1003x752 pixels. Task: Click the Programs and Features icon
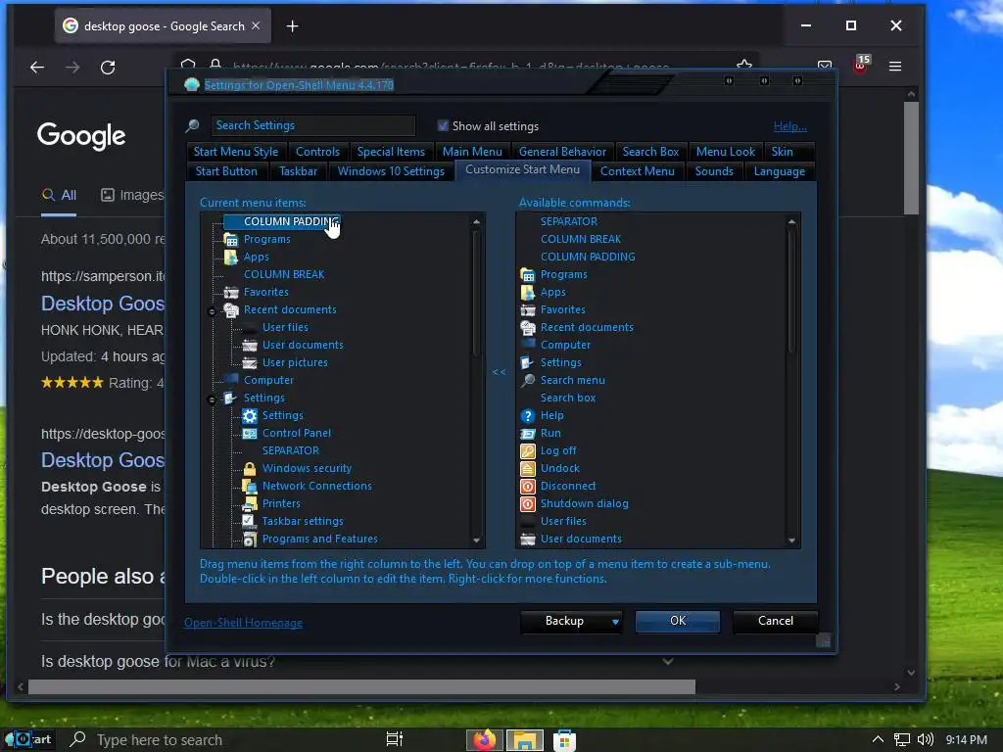[x=250, y=540]
